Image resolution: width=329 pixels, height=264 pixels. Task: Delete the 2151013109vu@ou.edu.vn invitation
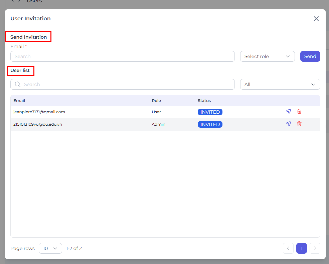[x=299, y=124]
